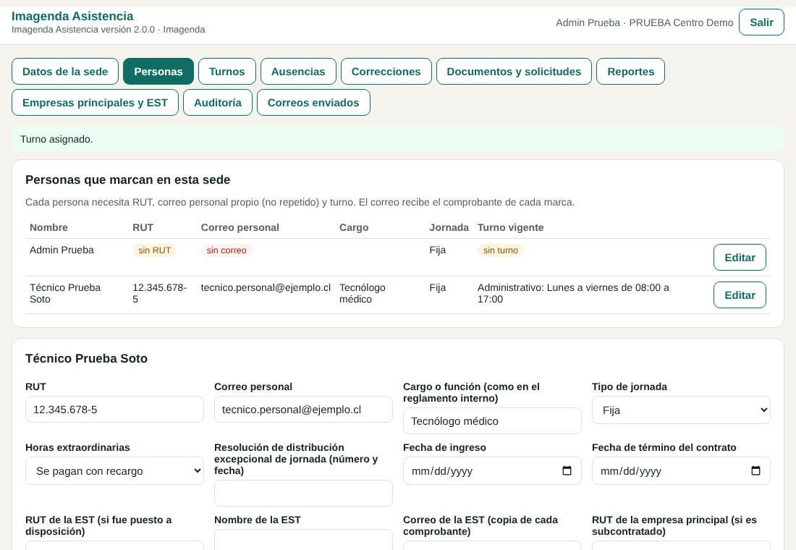Screen dimensions: 796x550
Task: Open the Correcciones tab
Action: point(386,72)
